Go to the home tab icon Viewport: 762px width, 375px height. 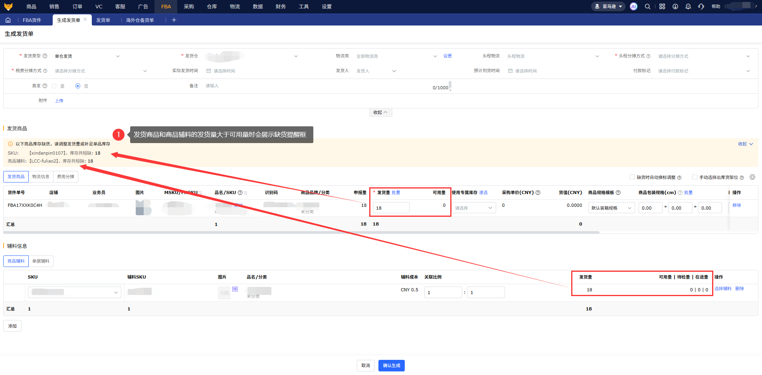point(8,20)
